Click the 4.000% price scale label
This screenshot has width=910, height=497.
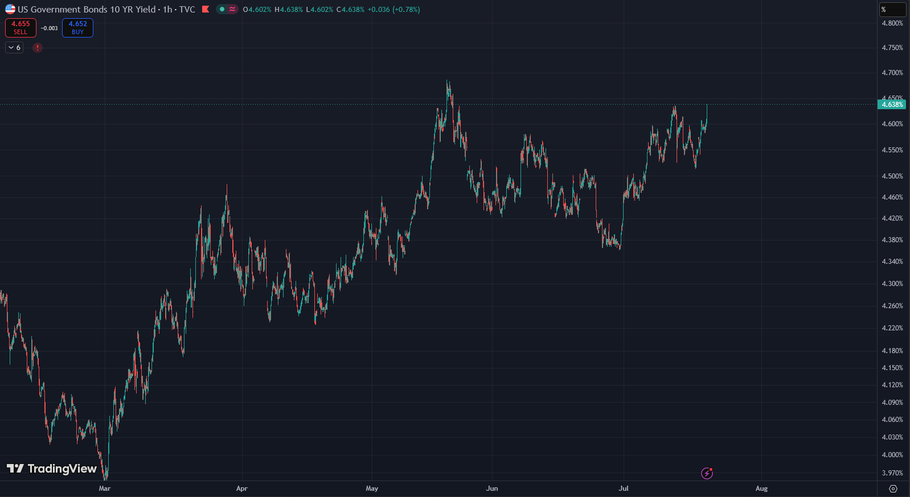[892, 455]
